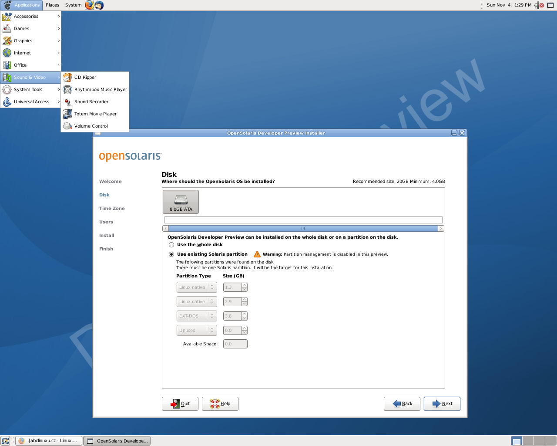Launch Thunderbird mail from top panel
557x446 pixels.
click(99, 5)
